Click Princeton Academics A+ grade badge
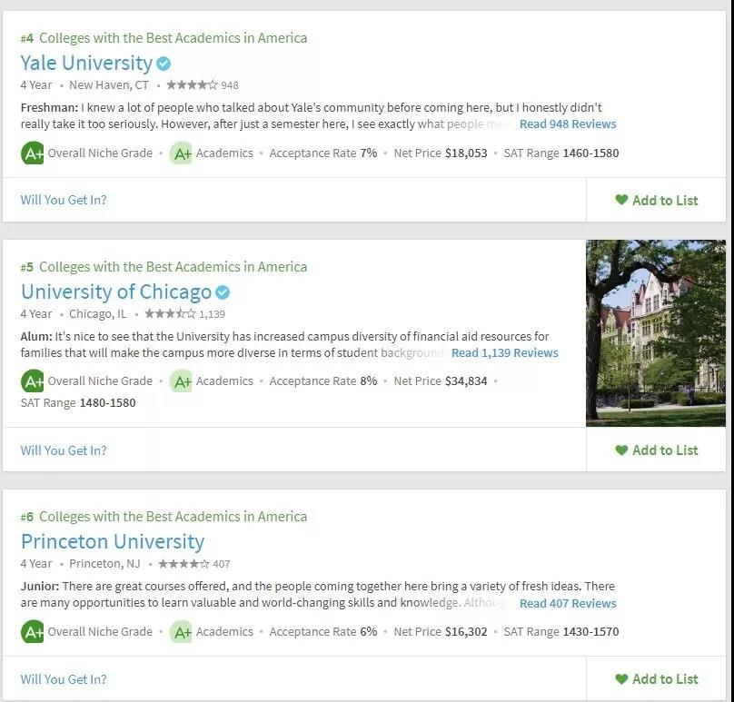 pos(181,632)
